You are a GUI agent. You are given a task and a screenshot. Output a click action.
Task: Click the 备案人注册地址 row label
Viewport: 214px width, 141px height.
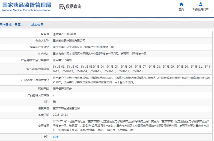(x=39, y=47)
